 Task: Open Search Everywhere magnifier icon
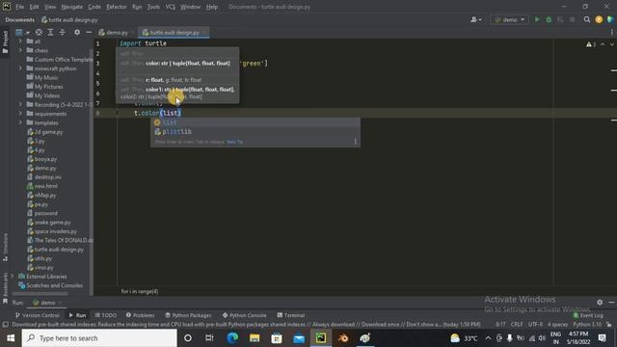pyautogui.click(x=587, y=19)
